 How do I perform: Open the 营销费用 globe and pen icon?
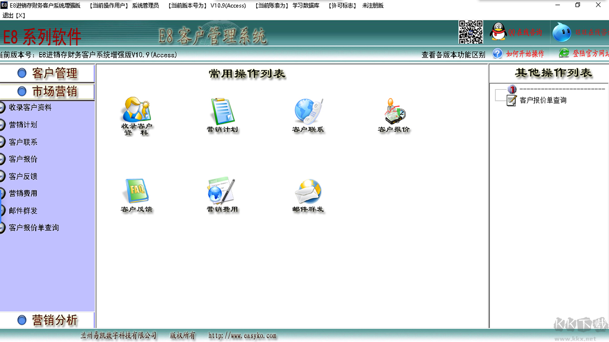[x=222, y=191]
